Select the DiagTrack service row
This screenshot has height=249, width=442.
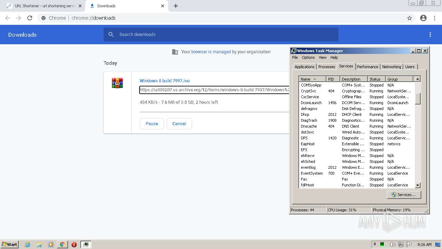pyautogui.click(x=357, y=120)
